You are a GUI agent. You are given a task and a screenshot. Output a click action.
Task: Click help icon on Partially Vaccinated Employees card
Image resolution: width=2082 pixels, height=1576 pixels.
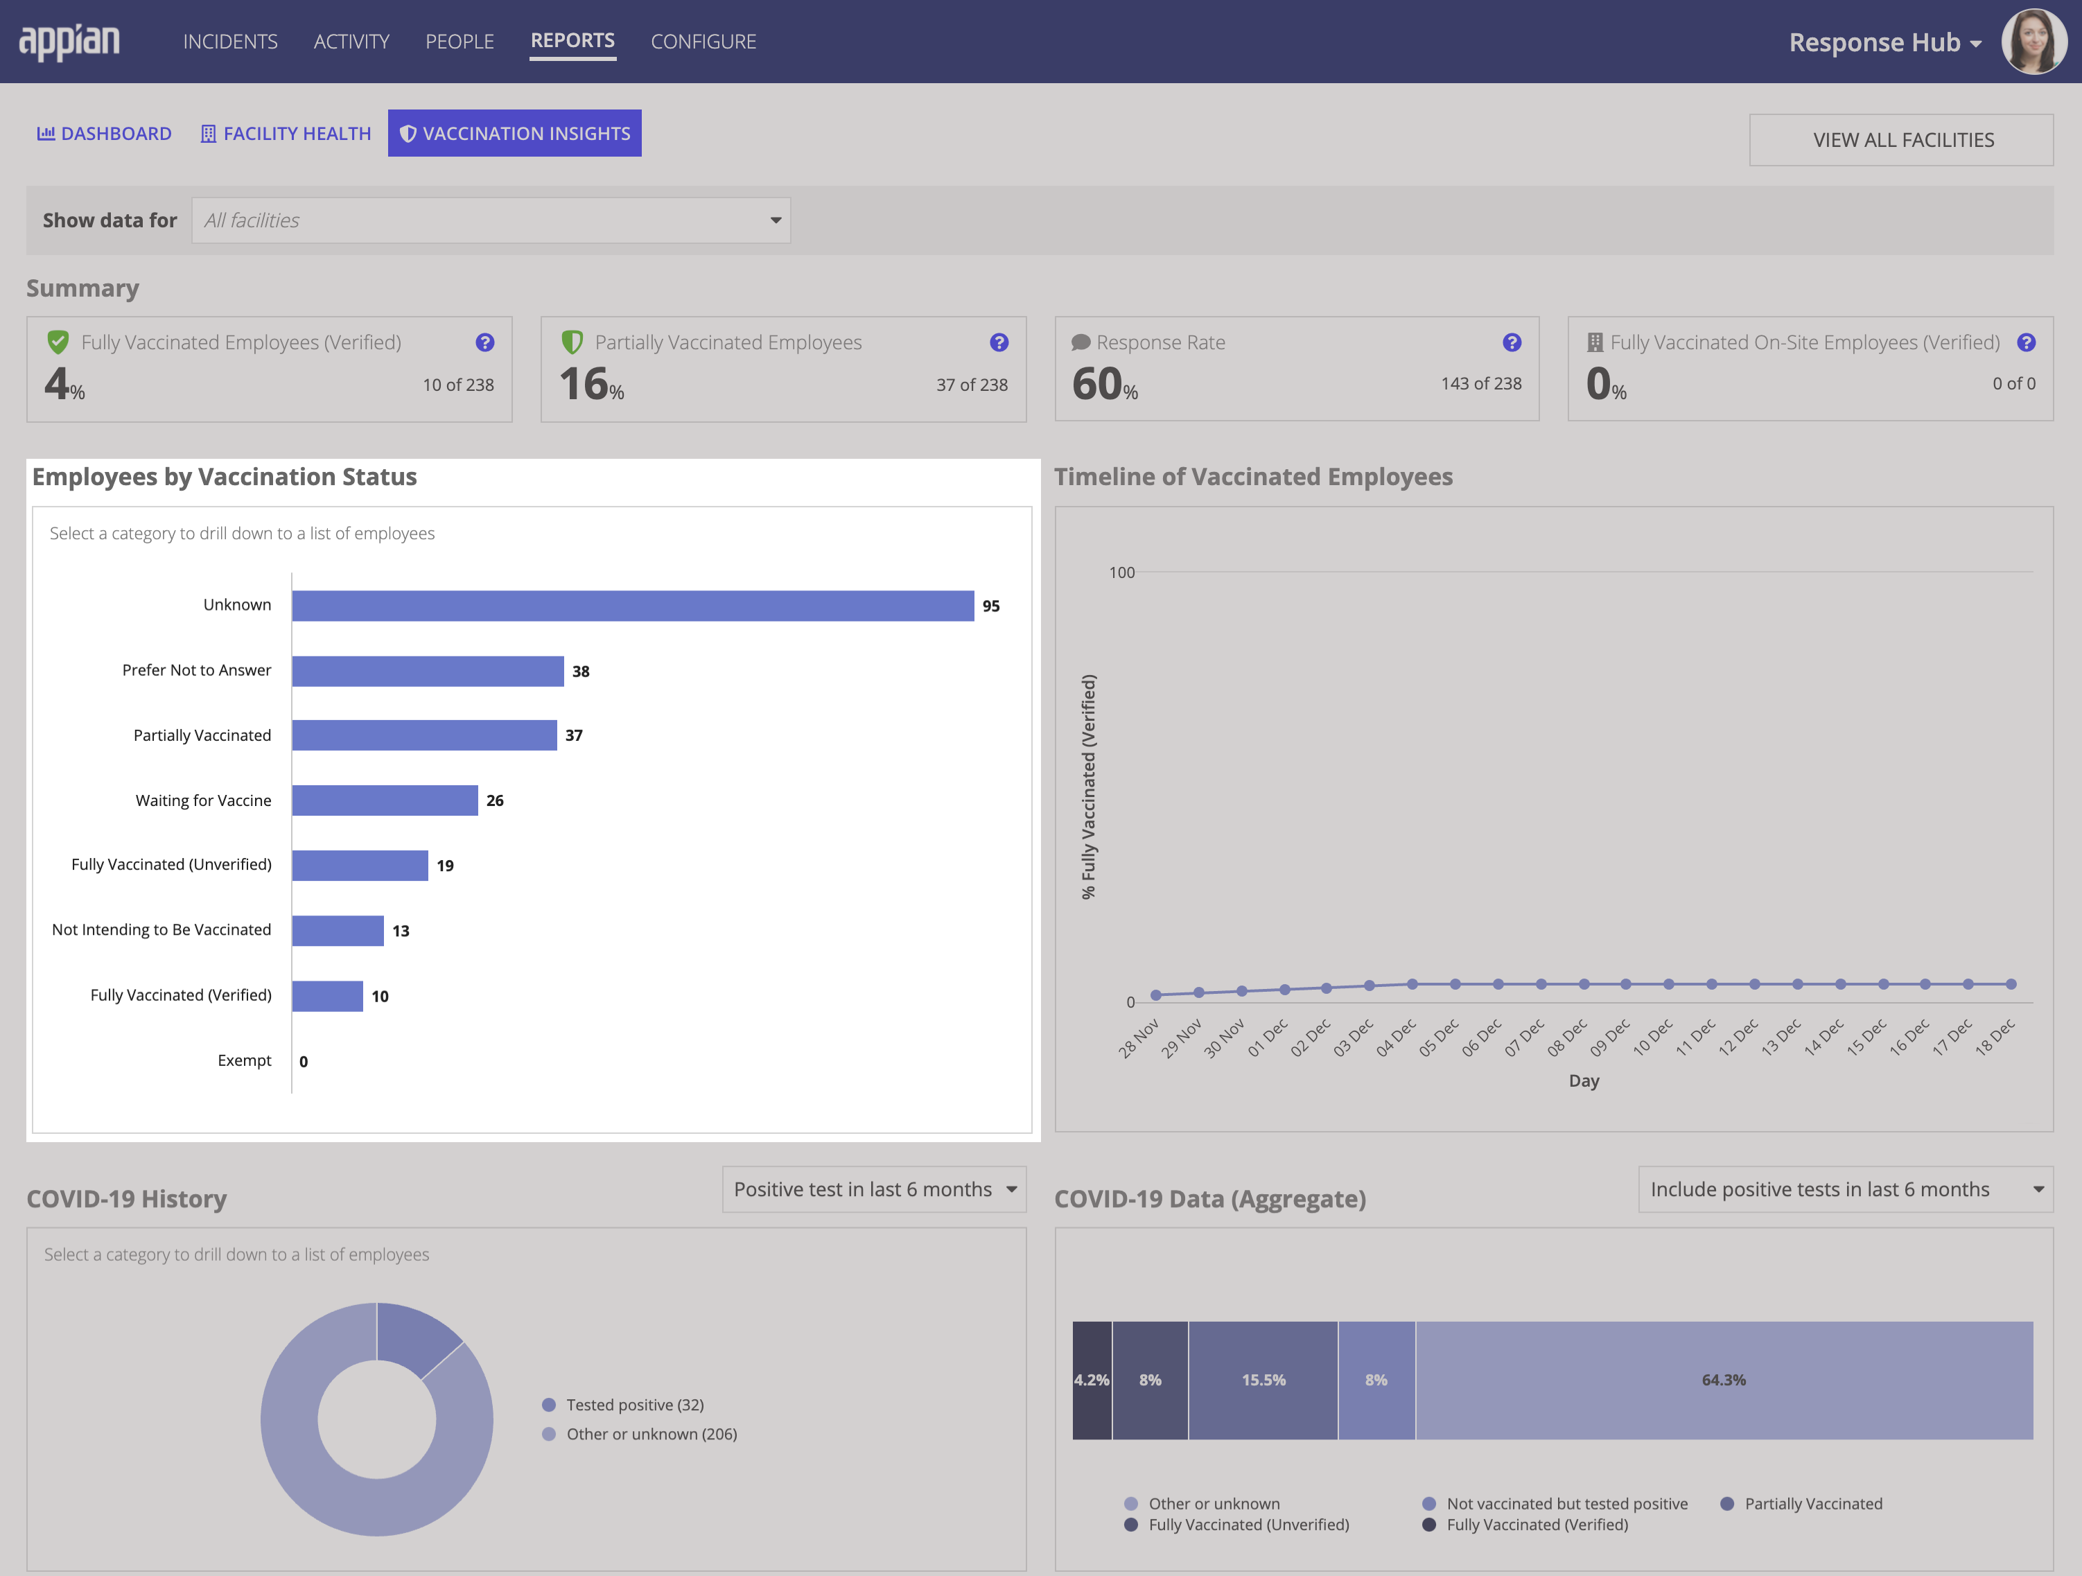tap(999, 342)
